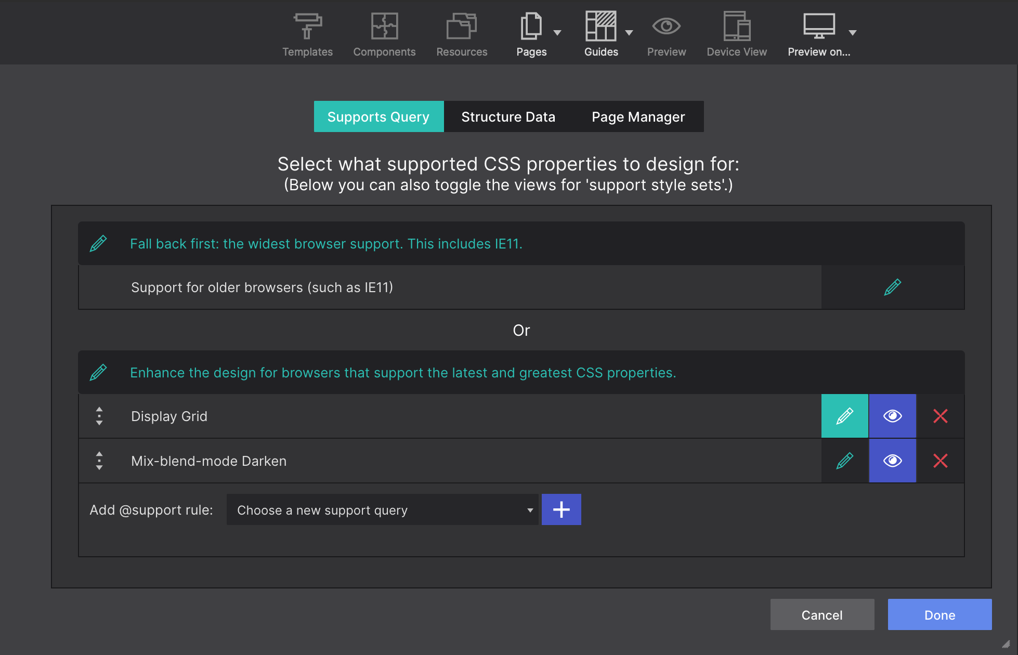Toggle visibility of Display Grid styles
The image size is (1018, 655).
pyautogui.click(x=893, y=416)
